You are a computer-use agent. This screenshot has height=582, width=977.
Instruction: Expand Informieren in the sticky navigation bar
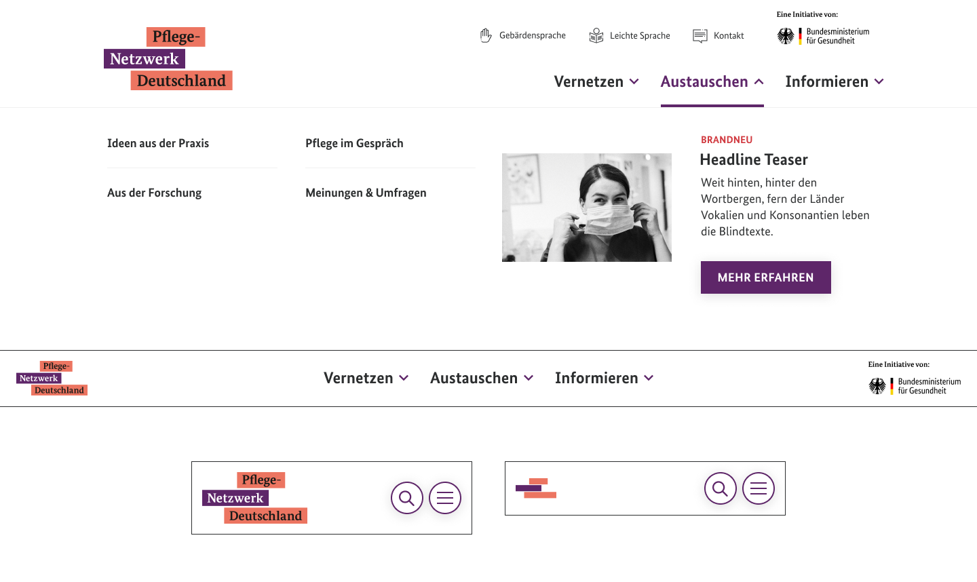click(x=604, y=378)
